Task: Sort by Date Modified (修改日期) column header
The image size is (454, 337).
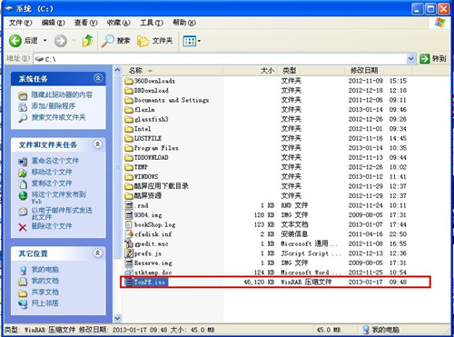Action: coord(379,71)
